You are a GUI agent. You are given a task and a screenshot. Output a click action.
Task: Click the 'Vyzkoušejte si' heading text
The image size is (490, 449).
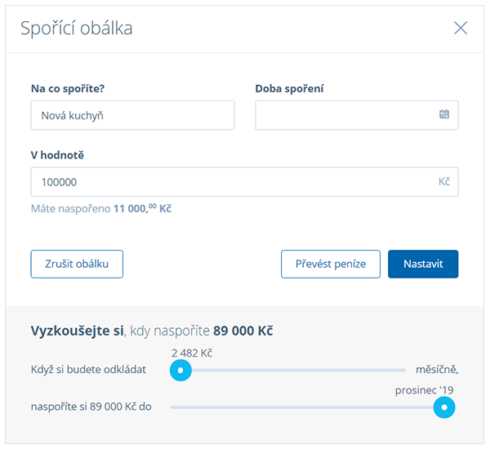tap(77, 331)
